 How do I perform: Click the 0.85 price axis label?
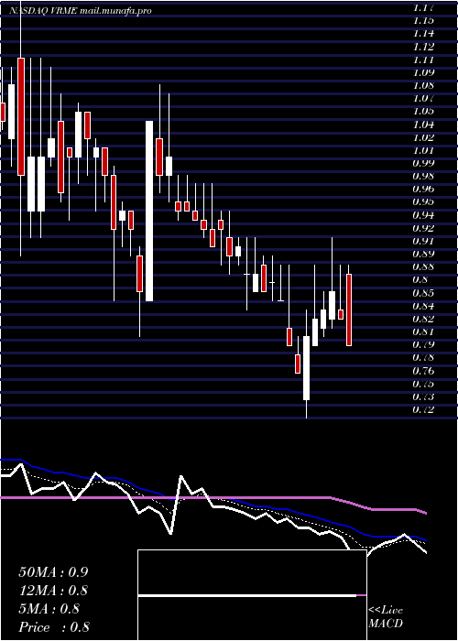(x=423, y=293)
